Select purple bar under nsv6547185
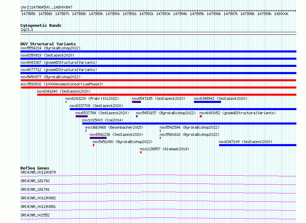Screen dimensions: 306x223 (x=136, y=102)
